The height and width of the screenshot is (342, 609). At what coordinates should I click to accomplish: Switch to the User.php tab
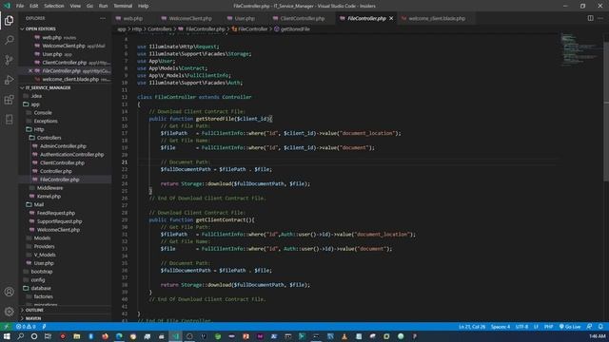click(x=245, y=18)
